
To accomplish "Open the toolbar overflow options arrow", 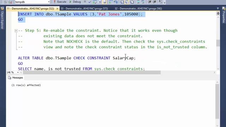I will (165, 2).
